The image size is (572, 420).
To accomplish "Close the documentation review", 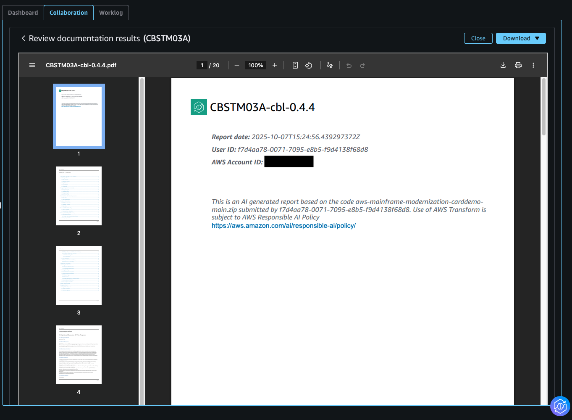I will 478,38.
